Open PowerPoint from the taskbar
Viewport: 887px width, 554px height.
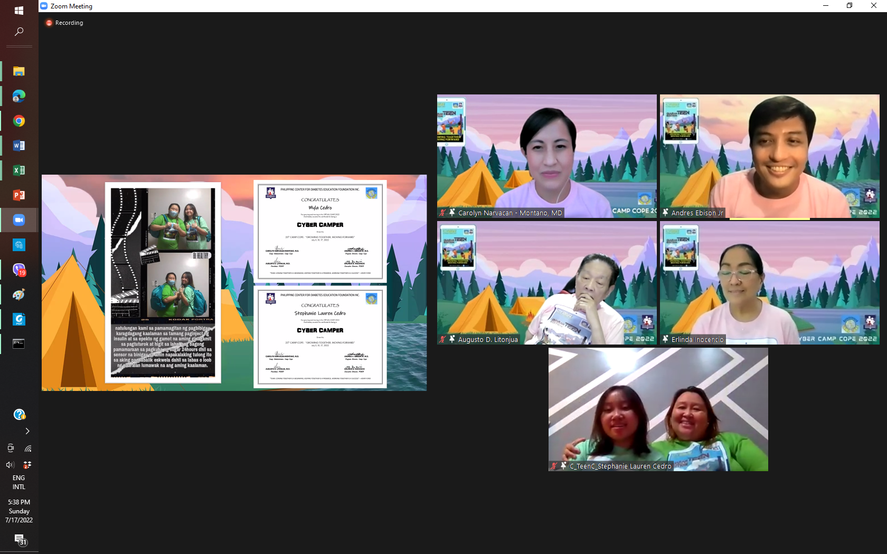coord(19,195)
